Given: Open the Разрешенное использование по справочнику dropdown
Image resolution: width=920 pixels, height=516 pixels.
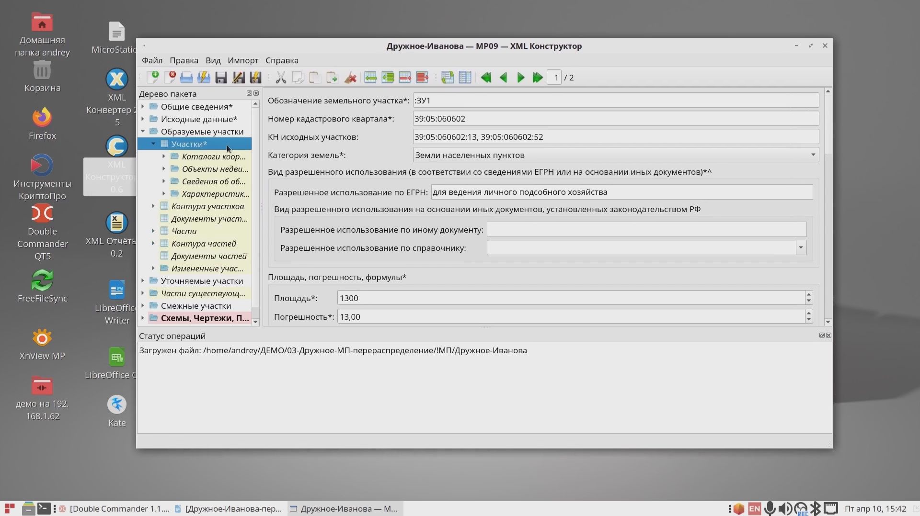Looking at the screenshot, I should (x=800, y=247).
